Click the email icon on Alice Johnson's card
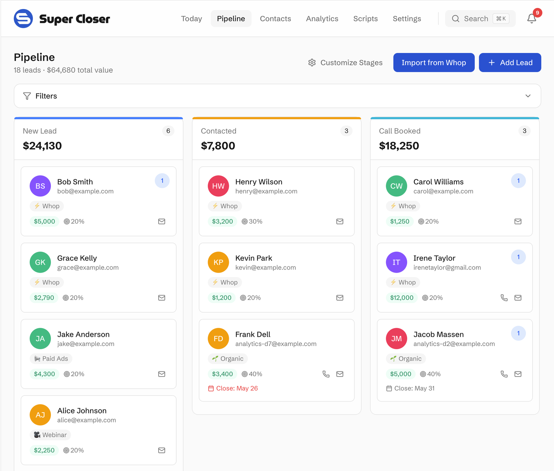The image size is (554, 471). coord(162,450)
